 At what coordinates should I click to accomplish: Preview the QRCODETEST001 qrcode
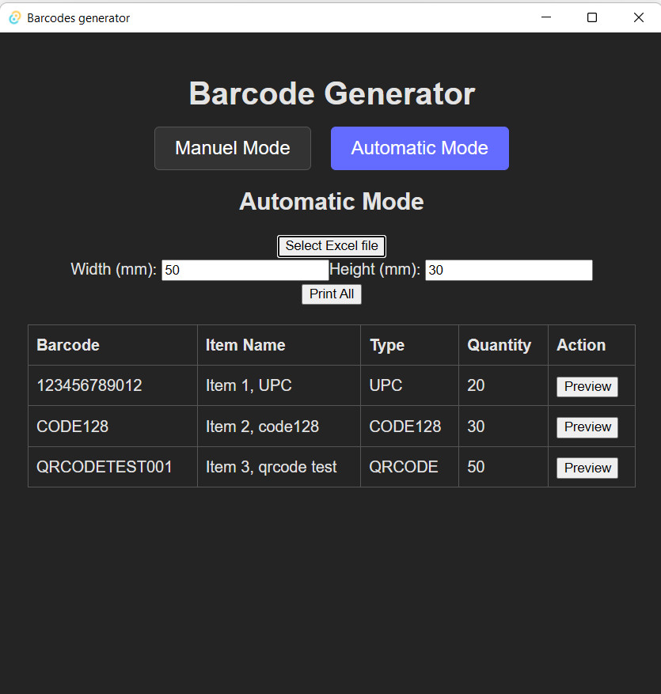pyautogui.click(x=587, y=468)
